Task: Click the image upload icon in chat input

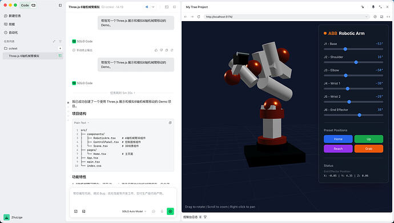Action: coord(84,212)
